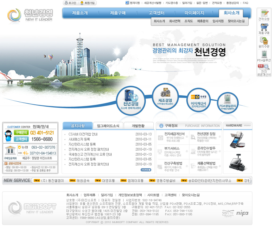Click the 부가서비스 monitor icon

(x=160, y=152)
